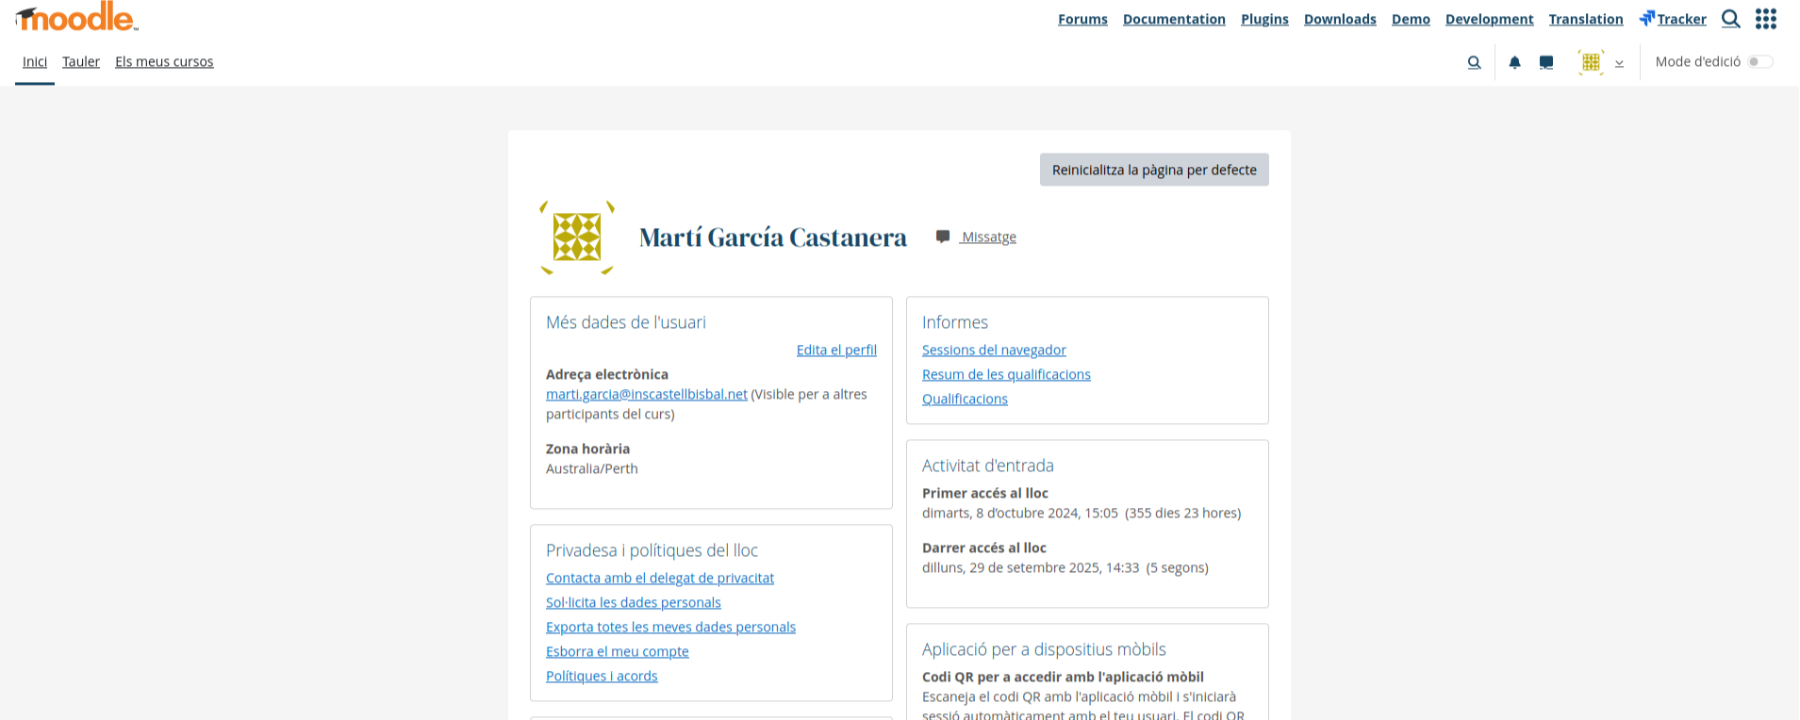
Task: Open the messaging drawer icon
Action: (x=1546, y=62)
